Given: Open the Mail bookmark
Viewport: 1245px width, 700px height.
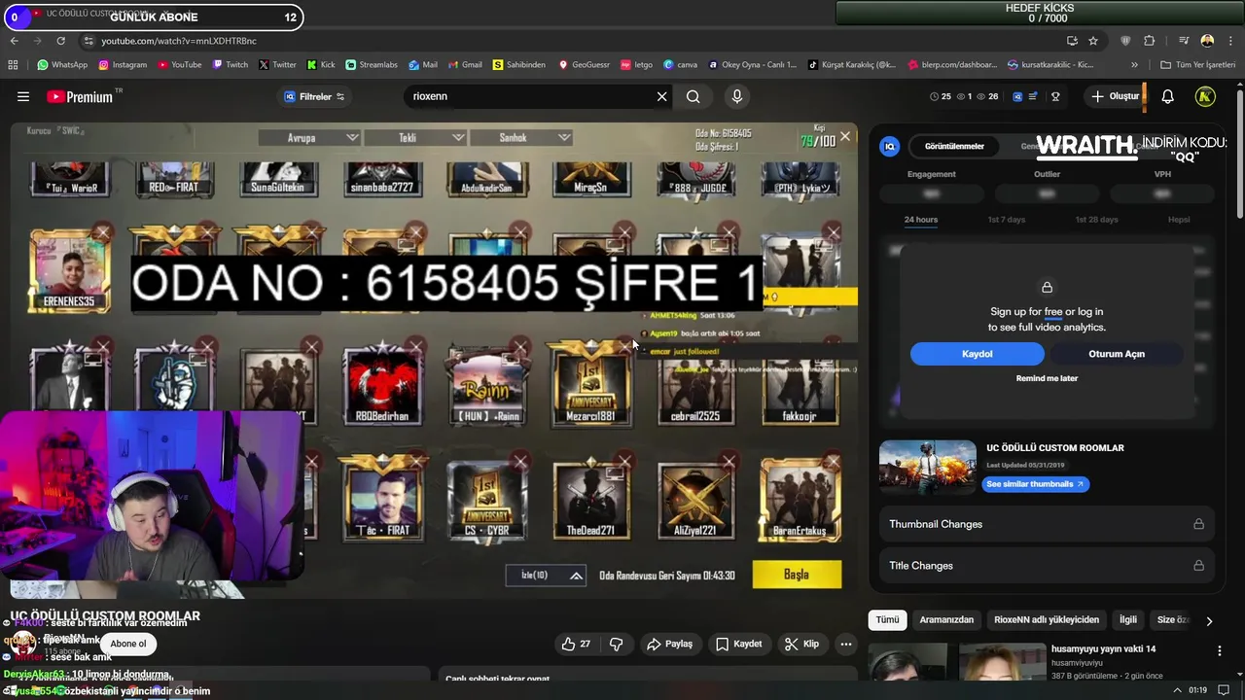Looking at the screenshot, I should click(x=423, y=65).
